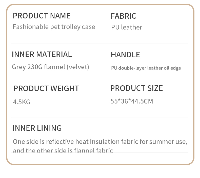Click the INNER MATERIAL heading

pyautogui.click(x=42, y=55)
